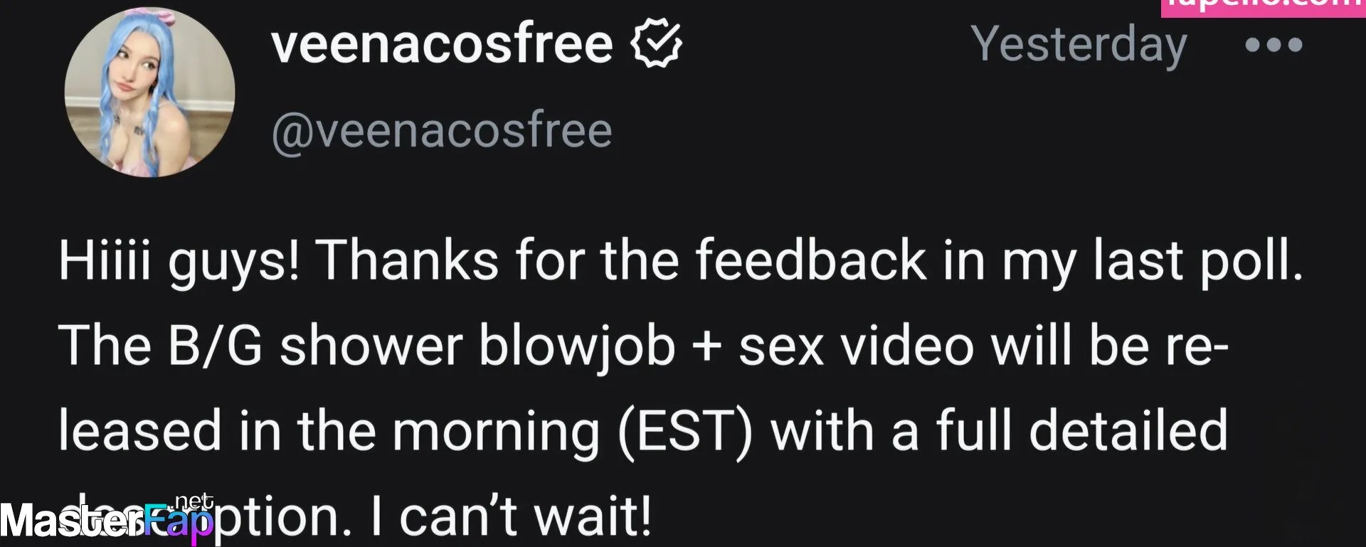Open the veenacosfree profile avatar

click(149, 92)
